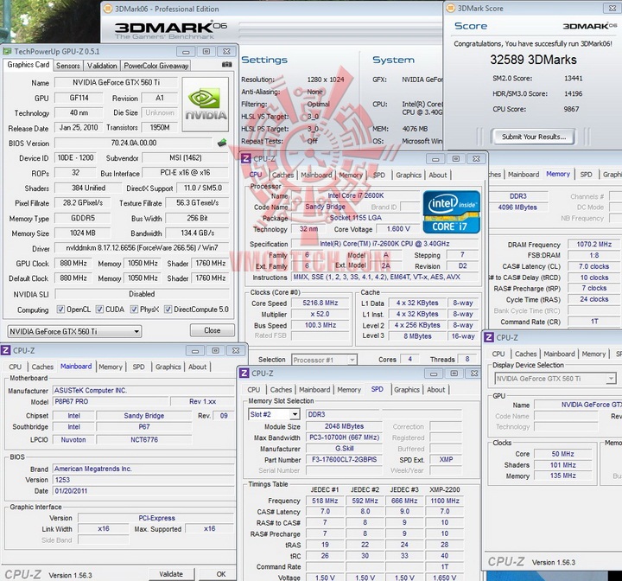Open the SPD tab in the memory slot CPU-Z window
The image size is (622, 581).
pos(378,389)
